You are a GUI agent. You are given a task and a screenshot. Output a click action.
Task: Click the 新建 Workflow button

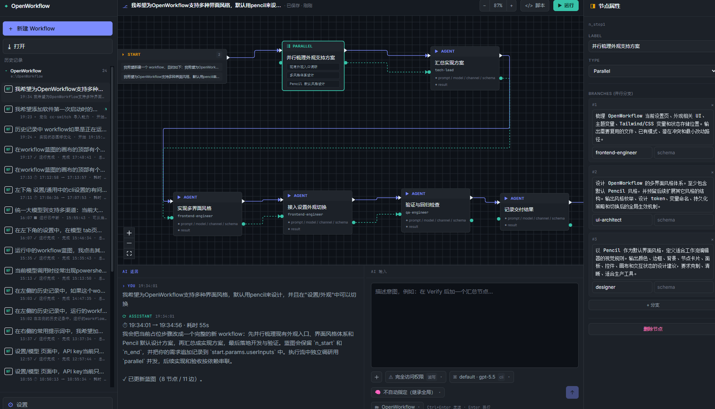(x=58, y=28)
